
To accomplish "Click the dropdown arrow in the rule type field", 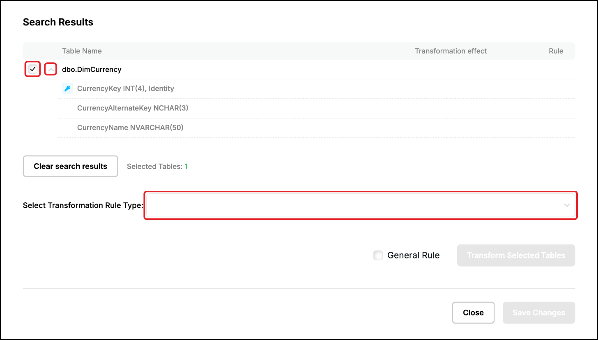I will click(567, 205).
